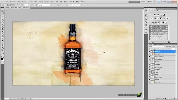The height and width of the screenshot is (100, 178).
Task: Add Vibrance adjustment icon
Action: pos(152,19)
